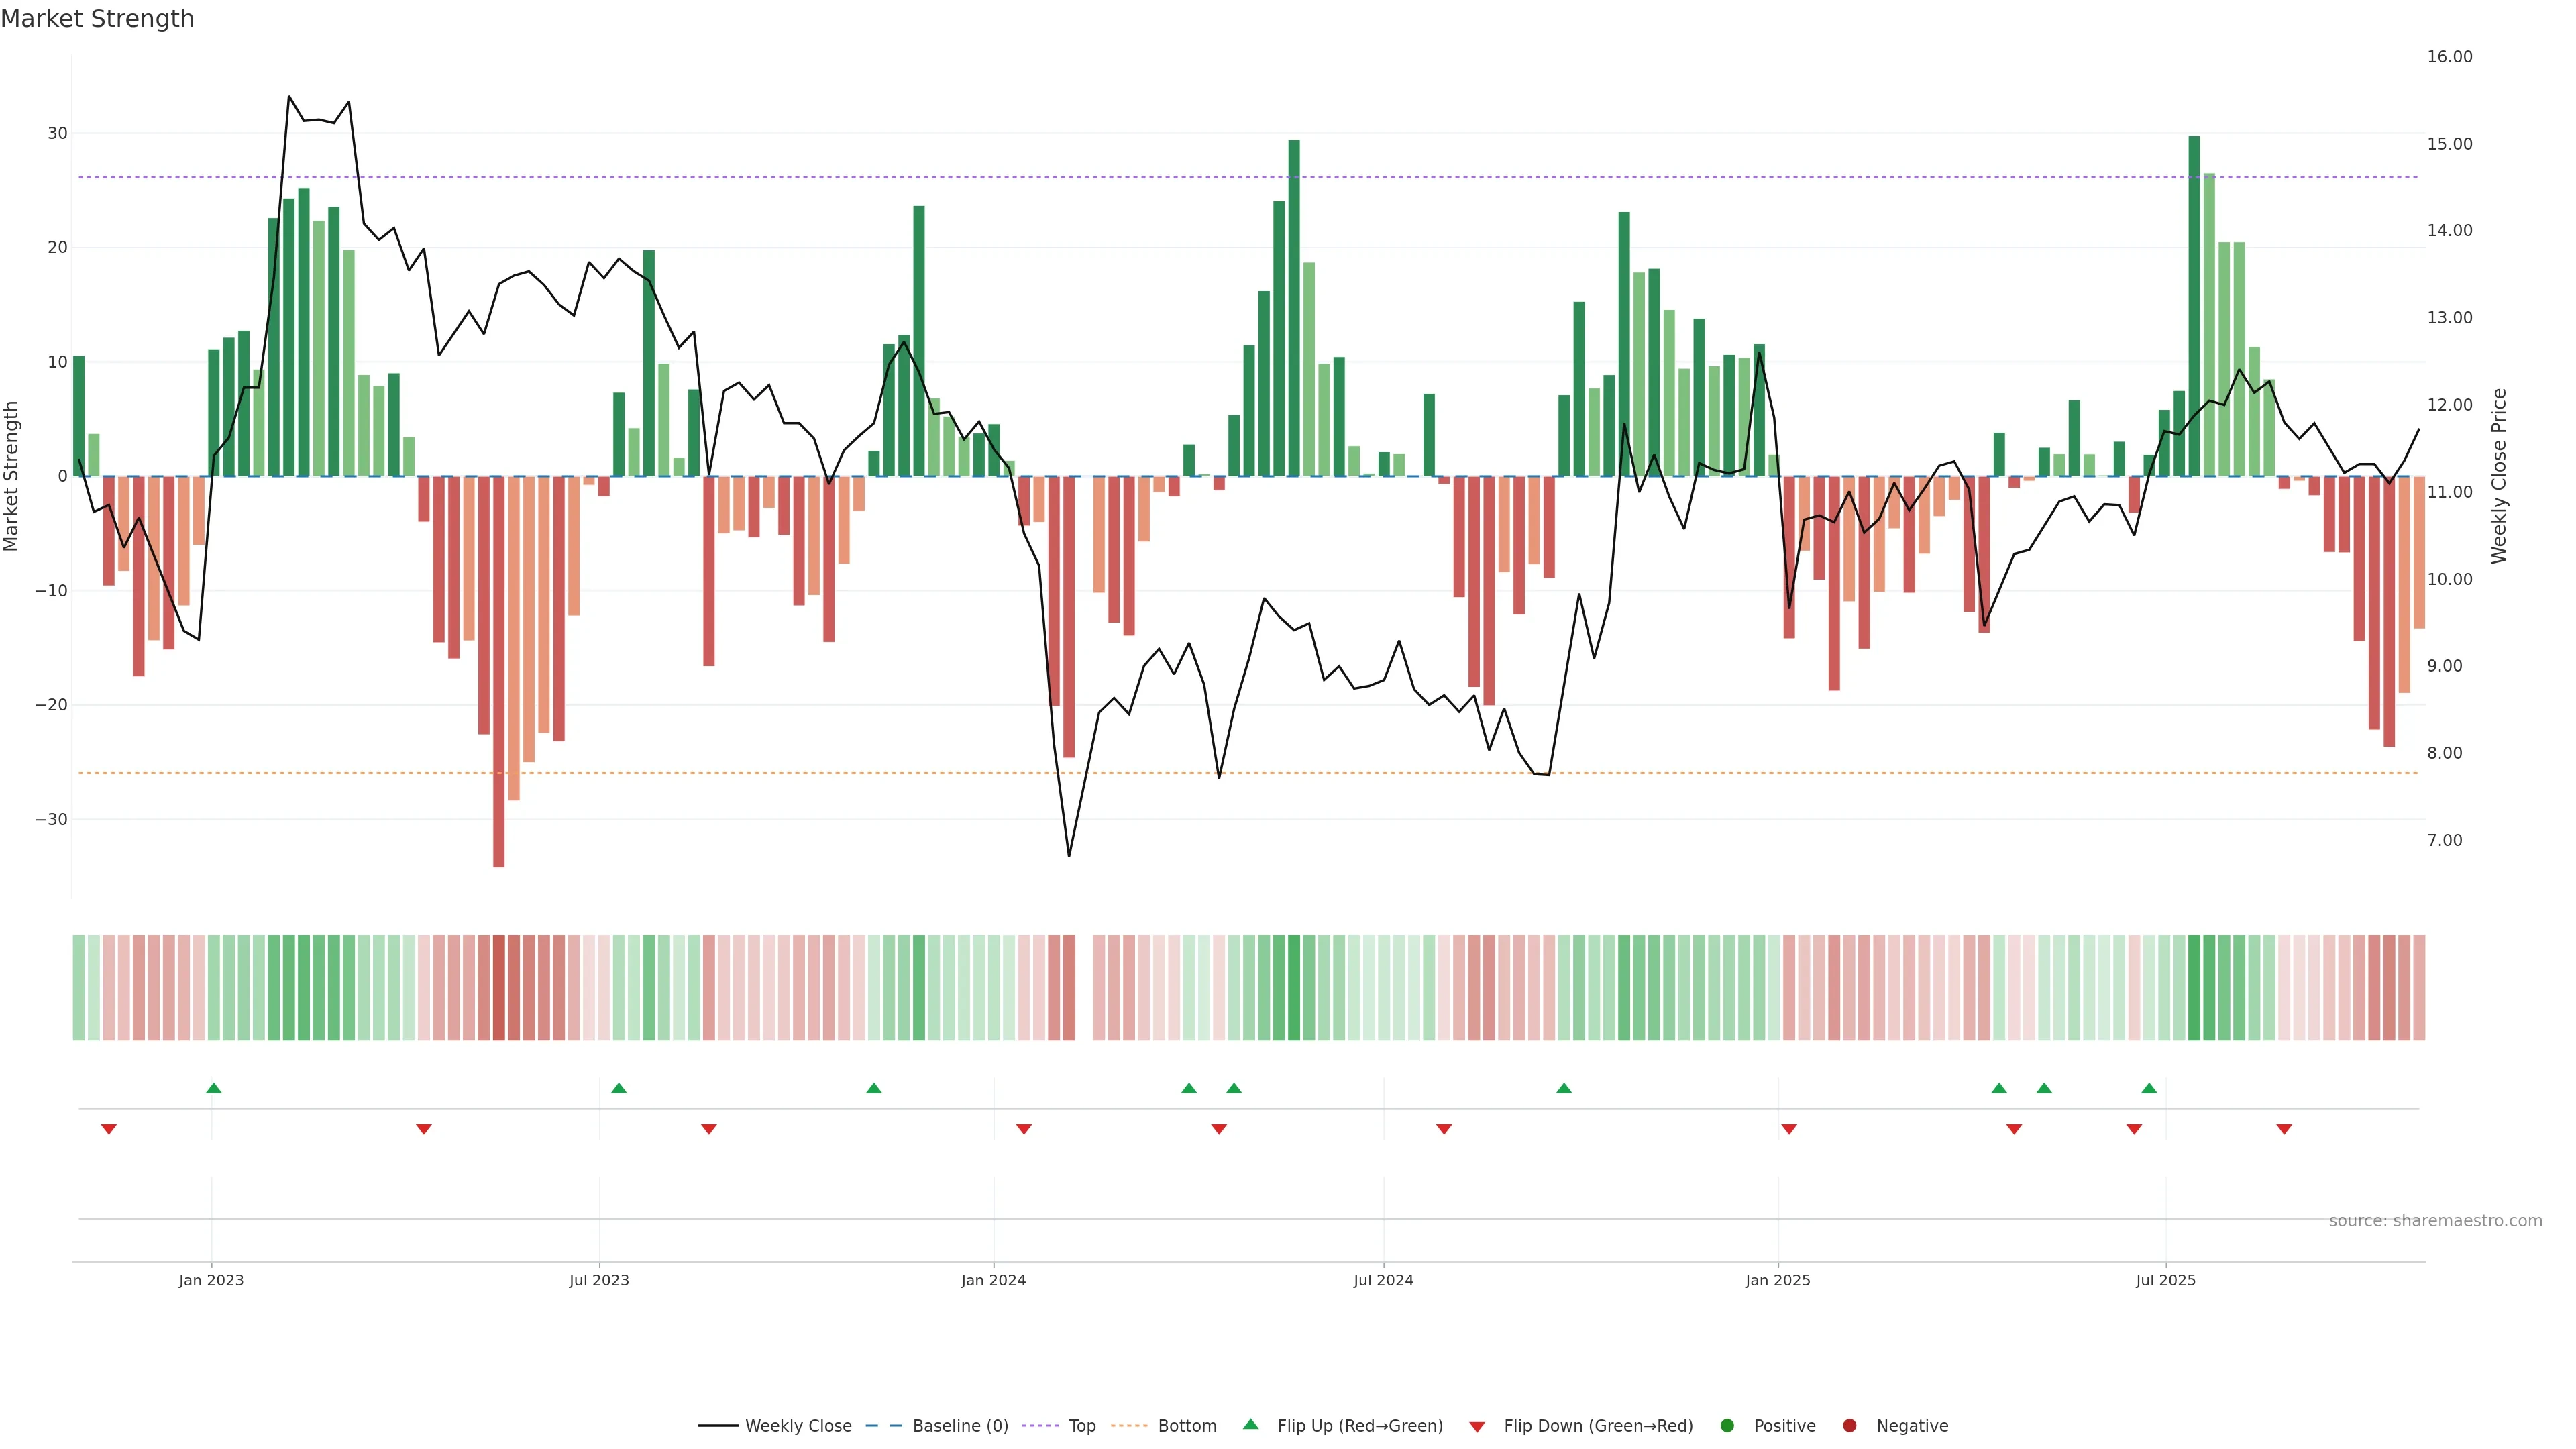Click Flip Up green triangle legend icon
The image size is (2576, 1449).
click(1250, 1424)
